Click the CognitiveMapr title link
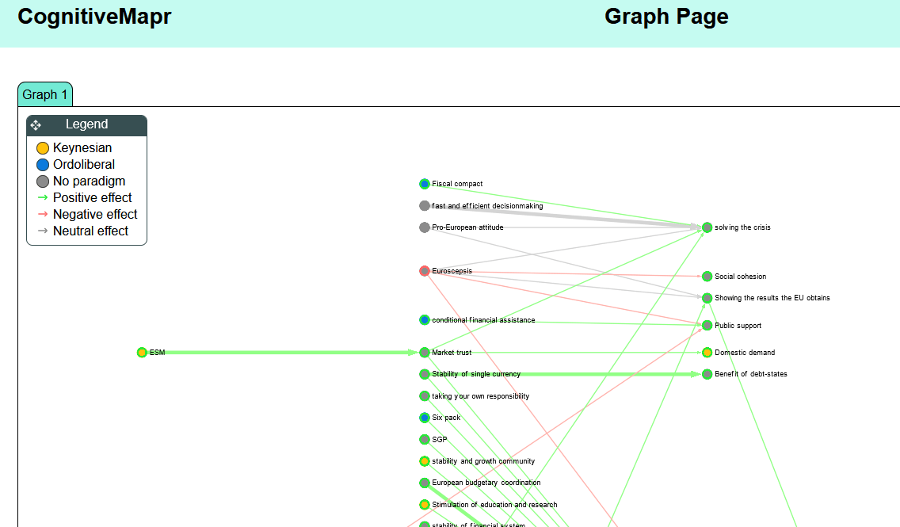Screen dimensions: 900x527 click(x=94, y=16)
